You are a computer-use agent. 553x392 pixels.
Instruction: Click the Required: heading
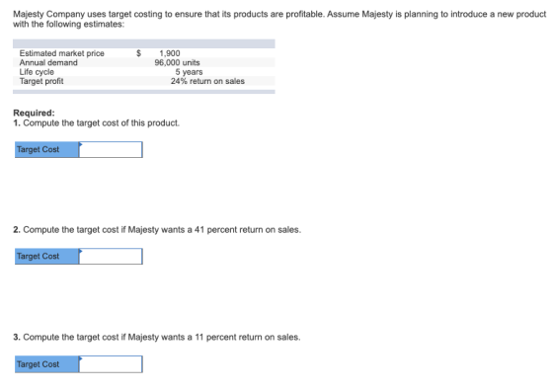[34, 113]
